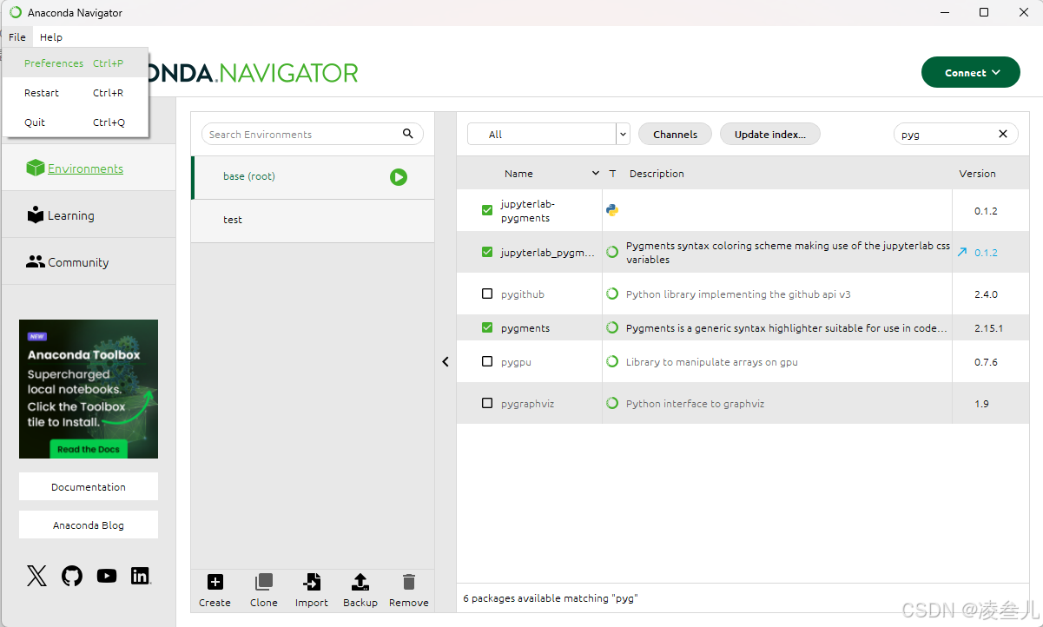This screenshot has height=627, width=1043.
Task: Click the conda icon in pygments row
Action: [x=612, y=328]
